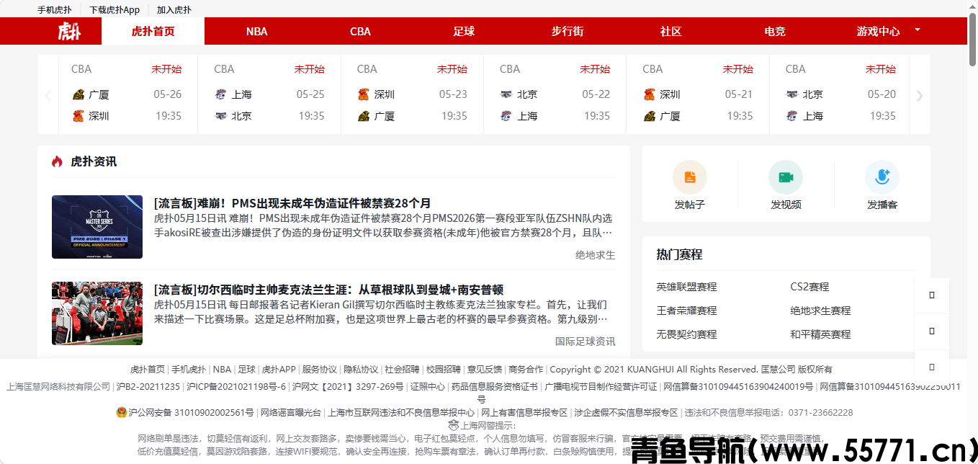The image size is (978, 464).
Task: Click the police badge icon beside 沪公网安备
Action: [x=122, y=413]
